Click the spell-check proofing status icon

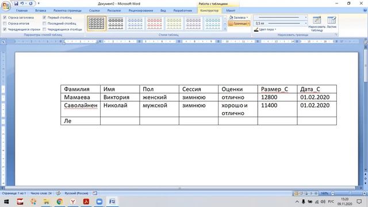[58, 193]
